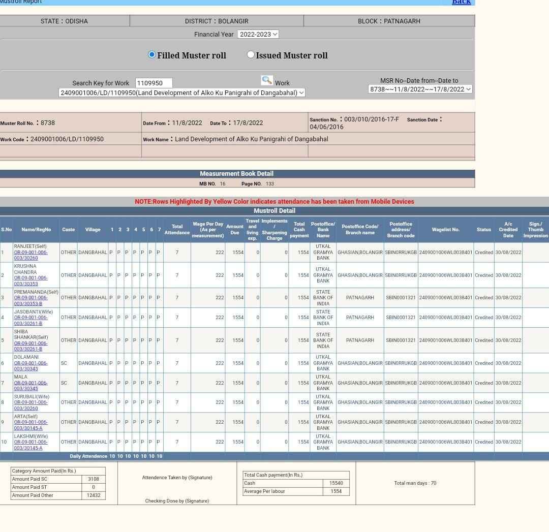Viewport: 549px width, 532px height.
Task: Select the Filled Muster roll radio button
Action: [151, 54]
